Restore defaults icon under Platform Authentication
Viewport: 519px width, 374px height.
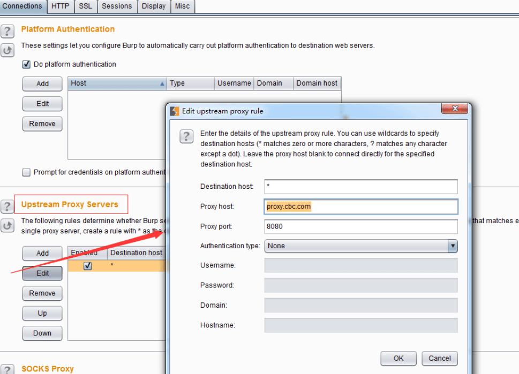7,50
